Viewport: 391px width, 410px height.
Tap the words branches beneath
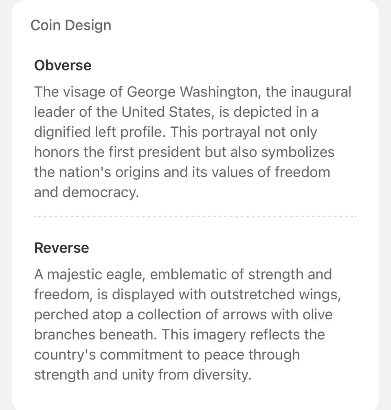click(95, 334)
